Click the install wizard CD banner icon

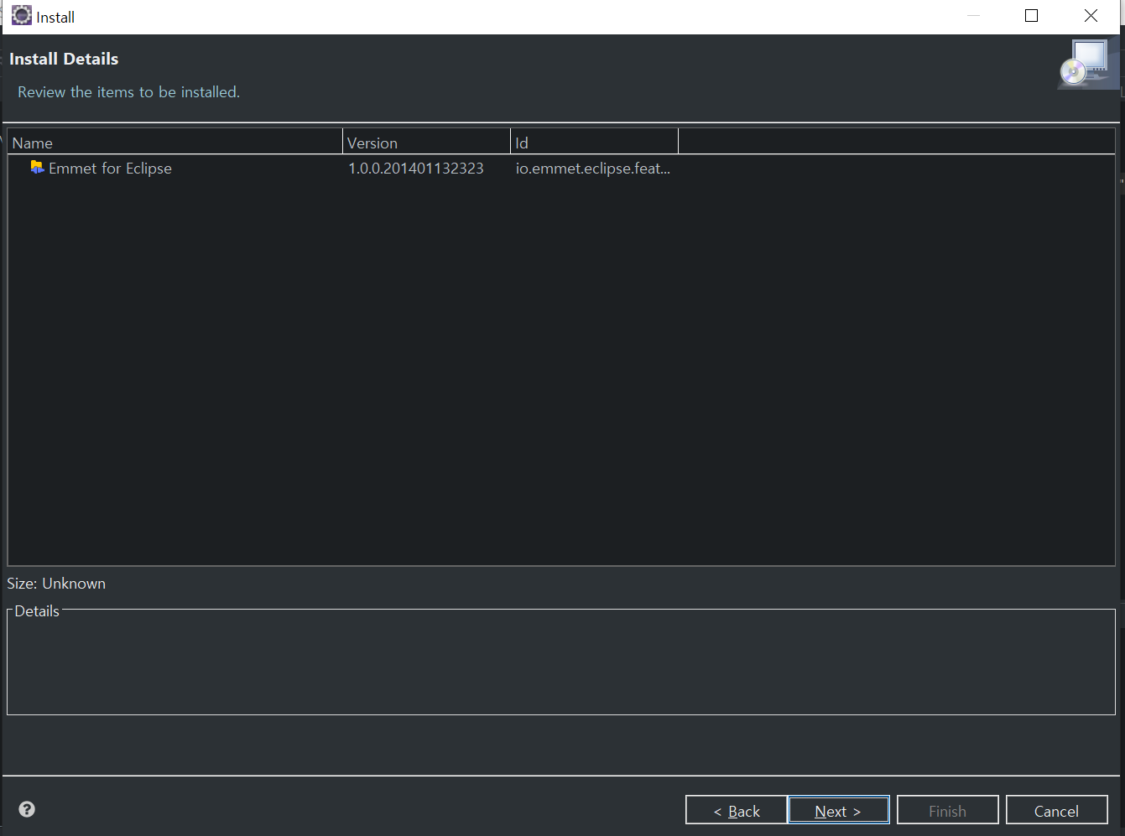(x=1088, y=64)
